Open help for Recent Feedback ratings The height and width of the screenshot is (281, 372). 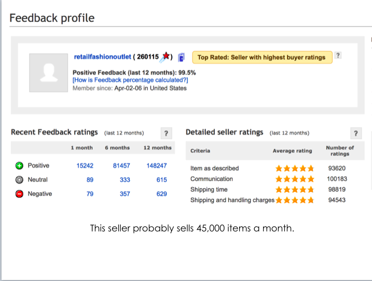(x=167, y=133)
